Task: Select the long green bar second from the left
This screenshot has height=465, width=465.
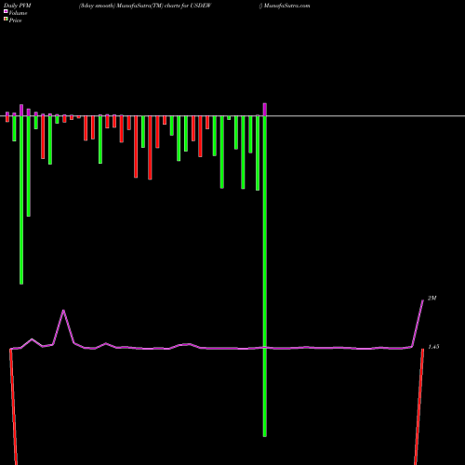Action: click(x=21, y=200)
